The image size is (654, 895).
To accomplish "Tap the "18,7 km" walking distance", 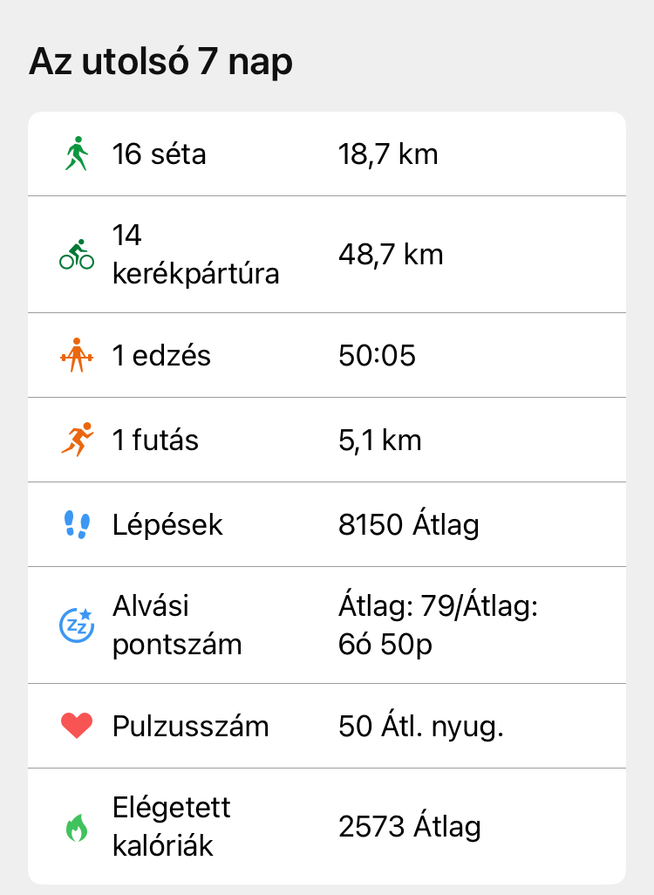I will click(388, 154).
